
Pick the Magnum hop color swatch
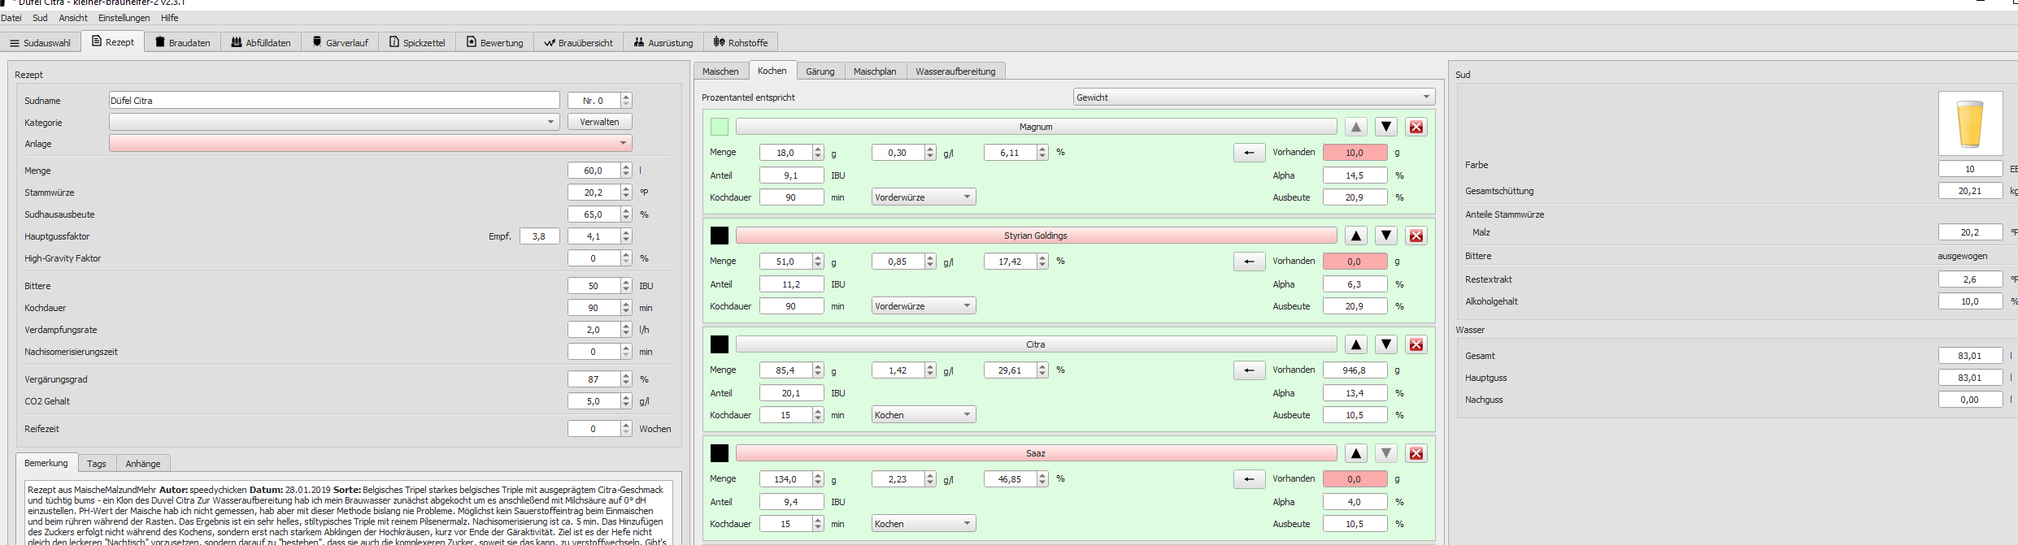pos(720,127)
